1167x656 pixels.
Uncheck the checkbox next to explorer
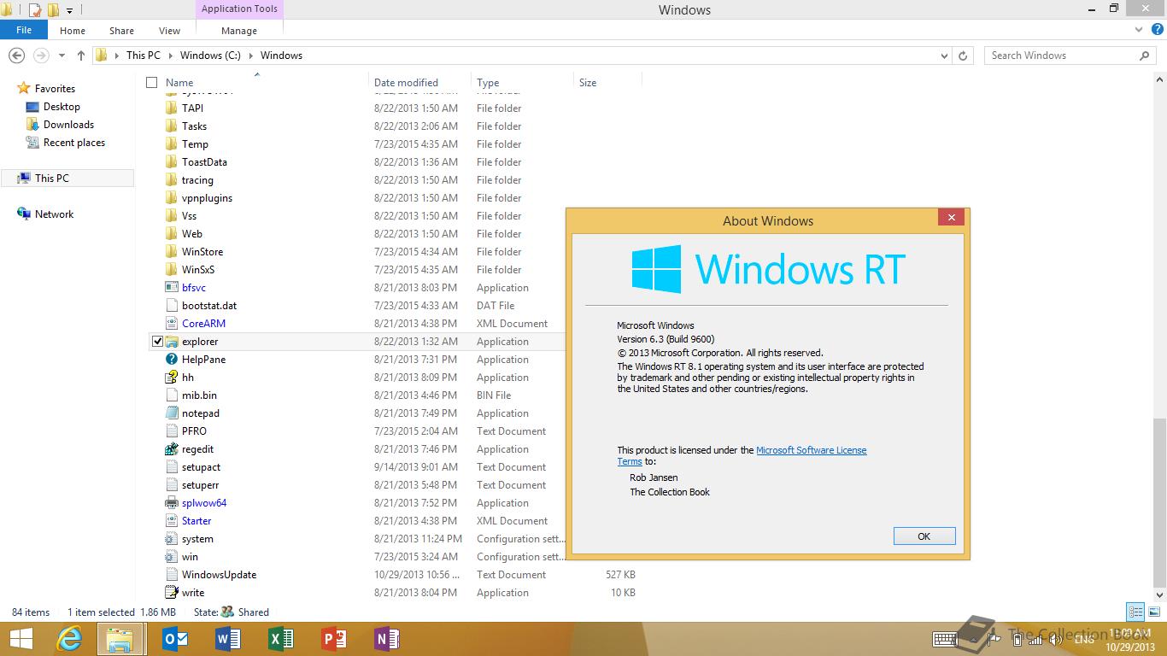tap(155, 341)
